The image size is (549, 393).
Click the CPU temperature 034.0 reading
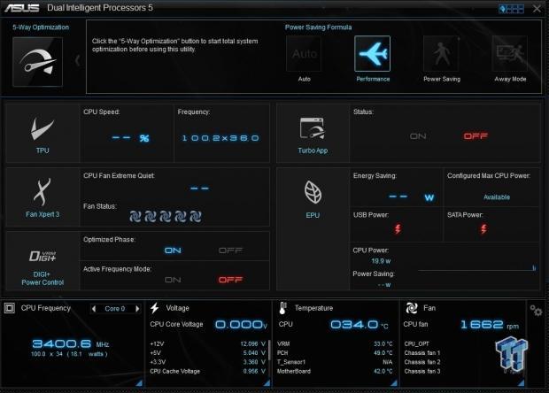360,325
